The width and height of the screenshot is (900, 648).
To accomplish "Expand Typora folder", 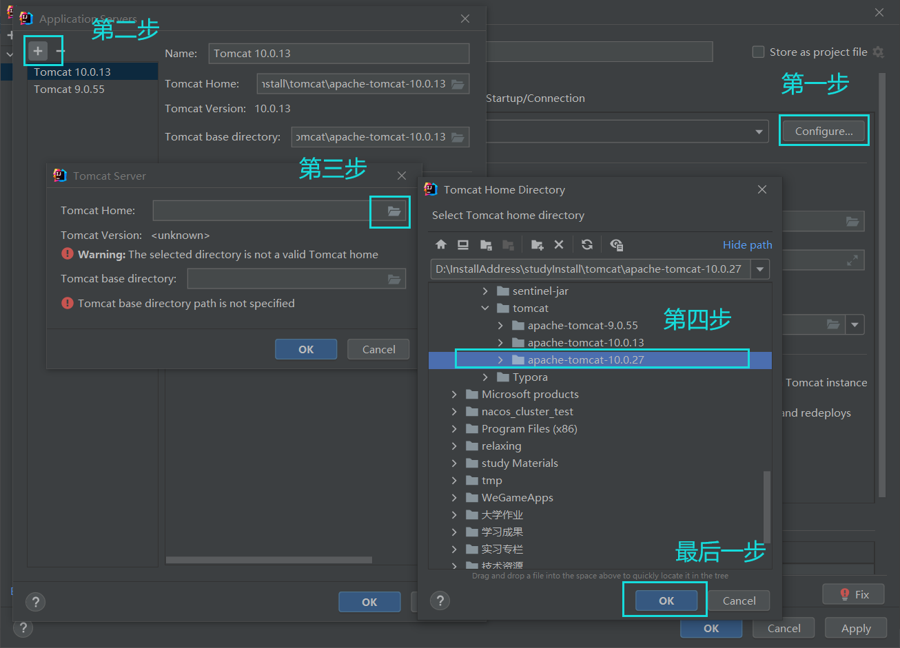I will pyautogui.click(x=485, y=377).
